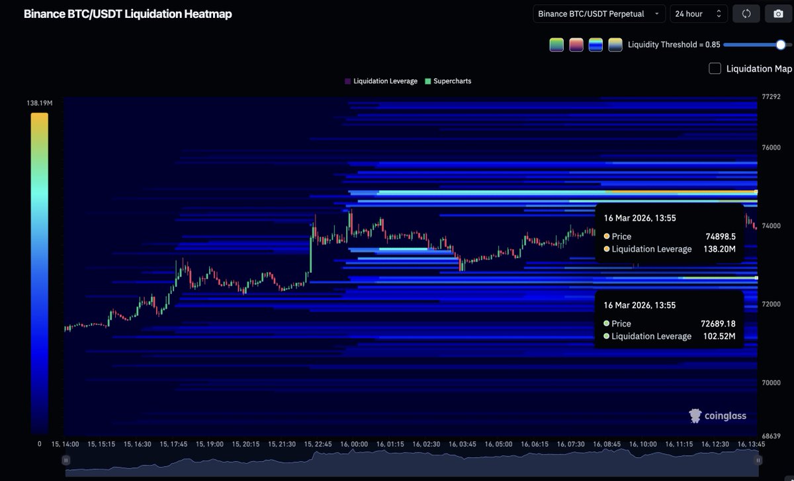Select the Binance BTC/USDT Liquidation Heatmap title
794x481 pixels.
[127, 13]
